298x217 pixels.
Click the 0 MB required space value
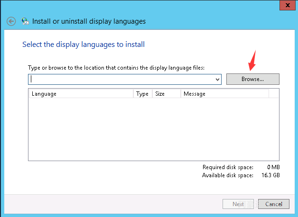(274, 167)
